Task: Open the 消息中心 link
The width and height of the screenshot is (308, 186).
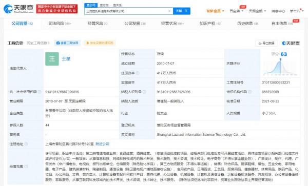Action: (278, 11)
